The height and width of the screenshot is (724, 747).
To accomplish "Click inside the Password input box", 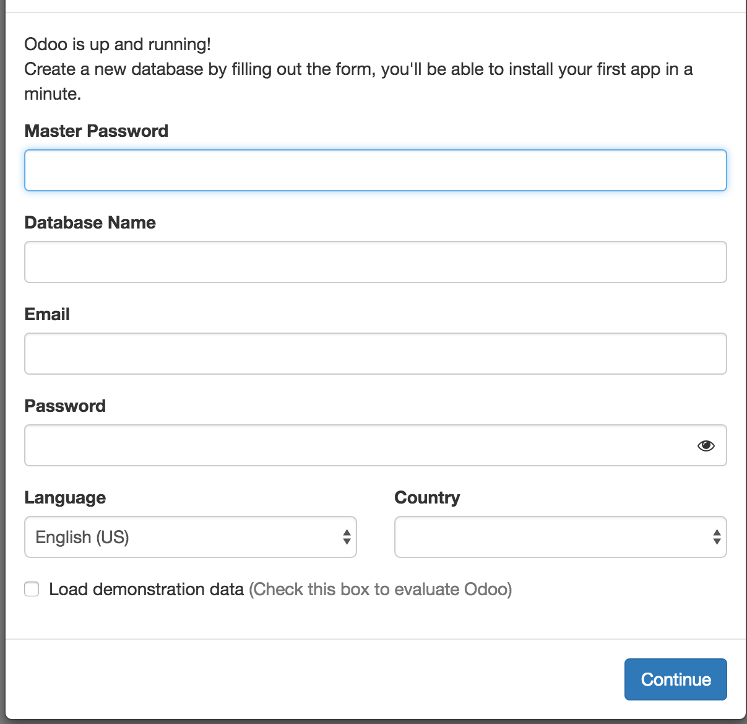I will point(359,445).
